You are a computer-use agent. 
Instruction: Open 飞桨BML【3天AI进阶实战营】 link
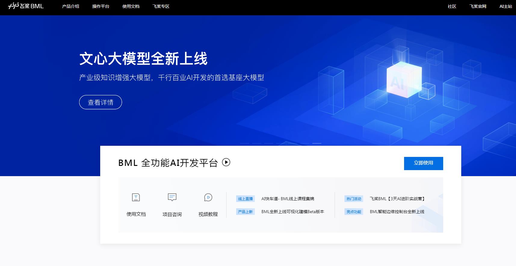tap(397, 199)
